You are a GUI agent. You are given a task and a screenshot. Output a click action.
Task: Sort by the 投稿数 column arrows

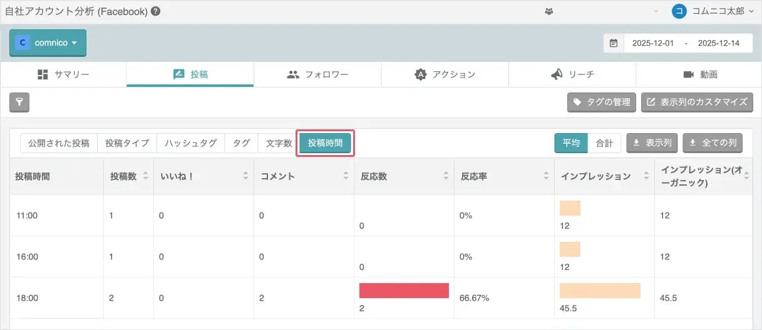145,176
